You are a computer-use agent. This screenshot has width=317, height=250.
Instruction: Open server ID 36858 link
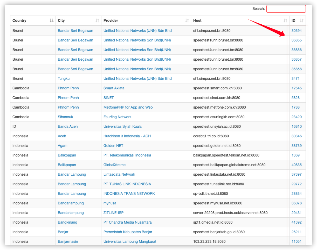point(297,69)
